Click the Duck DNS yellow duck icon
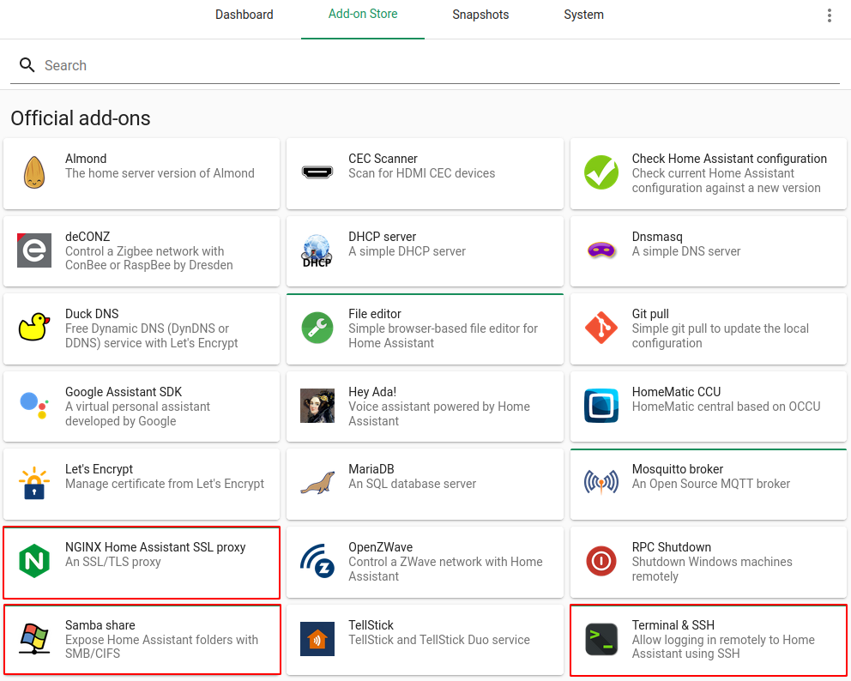Image resolution: width=851 pixels, height=681 pixels. coord(34,327)
